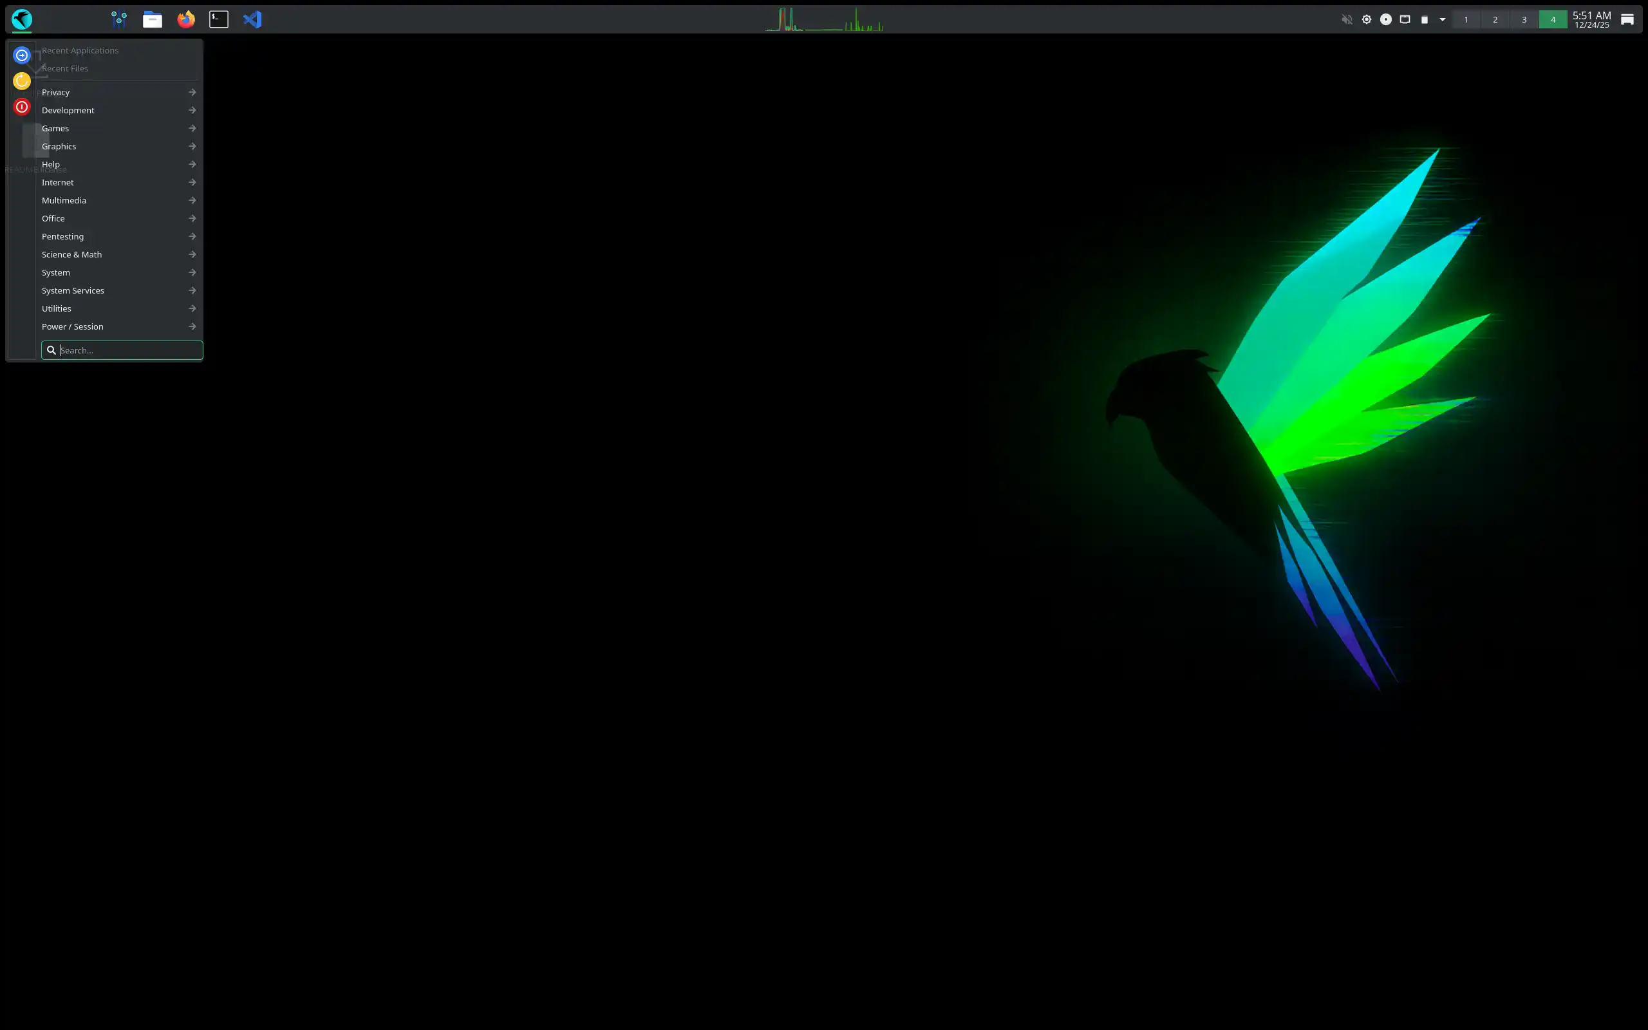The height and width of the screenshot is (1030, 1648).
Task: Open the Recent Files menu entry
Action: (x=64, y=68)
